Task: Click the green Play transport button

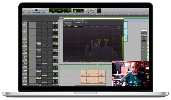Action: click(91, 10)
